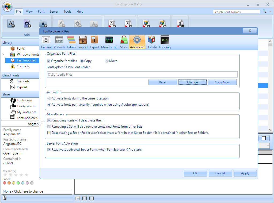Cancel the preferences dialog
This screenshot has height=203, width=274.
tap(220, 173)
